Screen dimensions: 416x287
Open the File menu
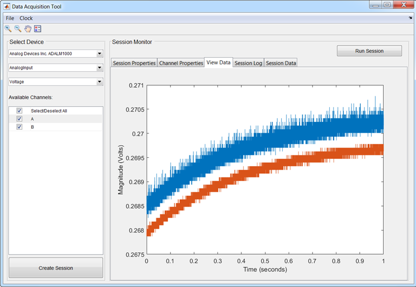coord(10,18)
